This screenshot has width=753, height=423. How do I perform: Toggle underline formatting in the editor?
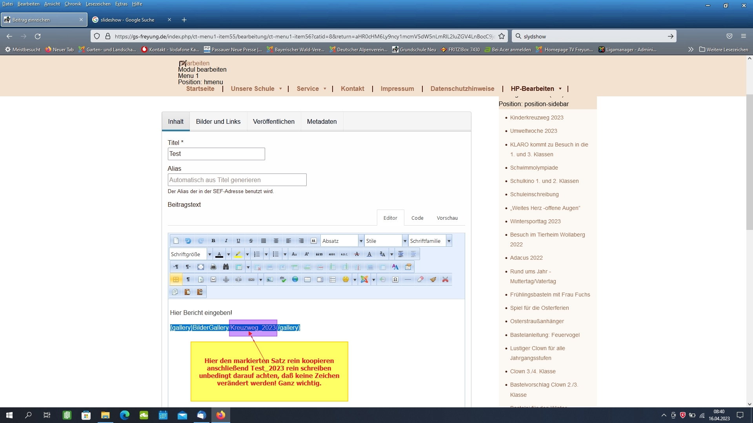pos(238,241)
